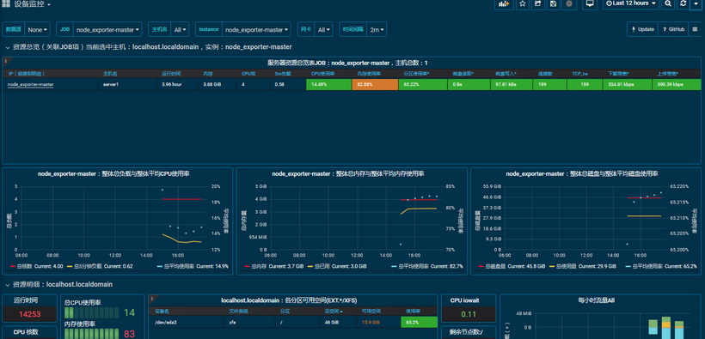Click the Add panel icon
Screen dimensions: 705x339
[504, 3]
